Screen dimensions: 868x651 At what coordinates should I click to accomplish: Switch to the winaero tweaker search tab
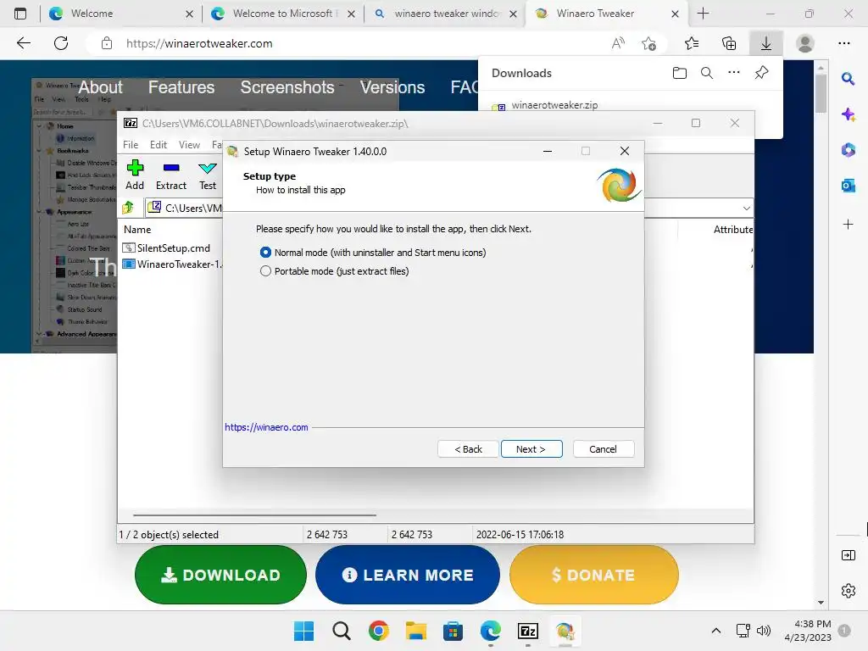pos(444,14)
